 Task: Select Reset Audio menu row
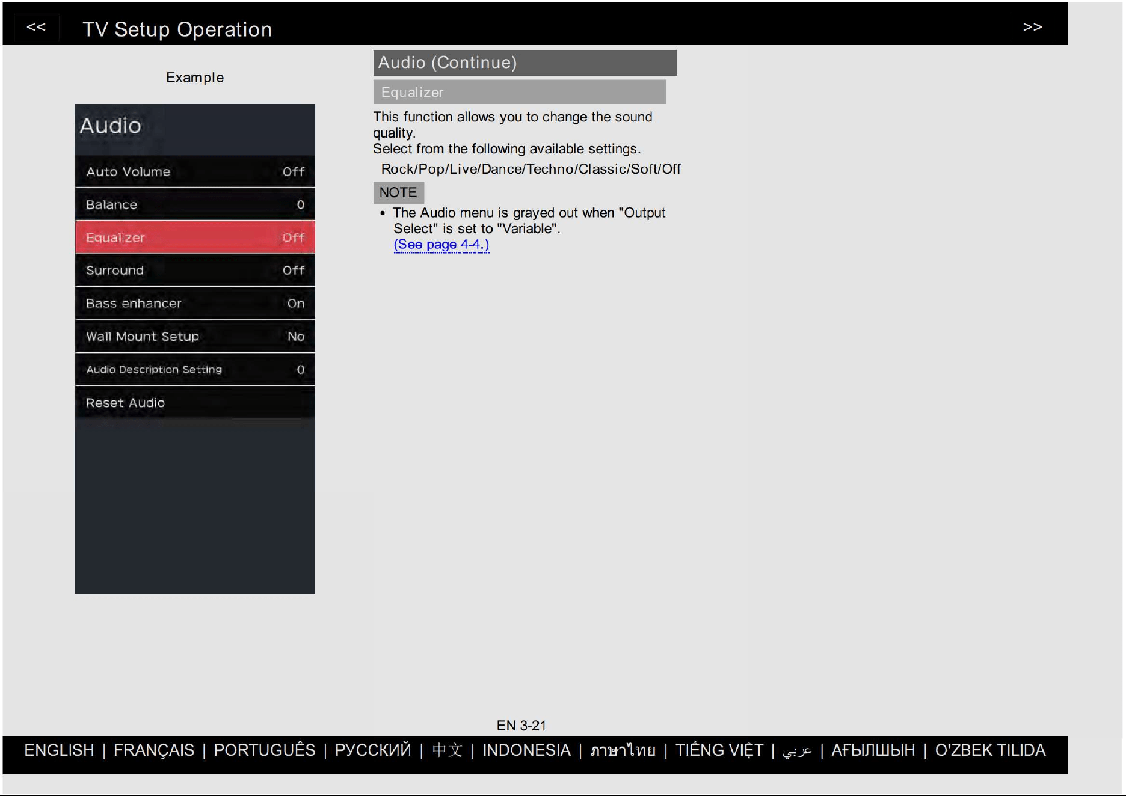click(x=195, y=402)
